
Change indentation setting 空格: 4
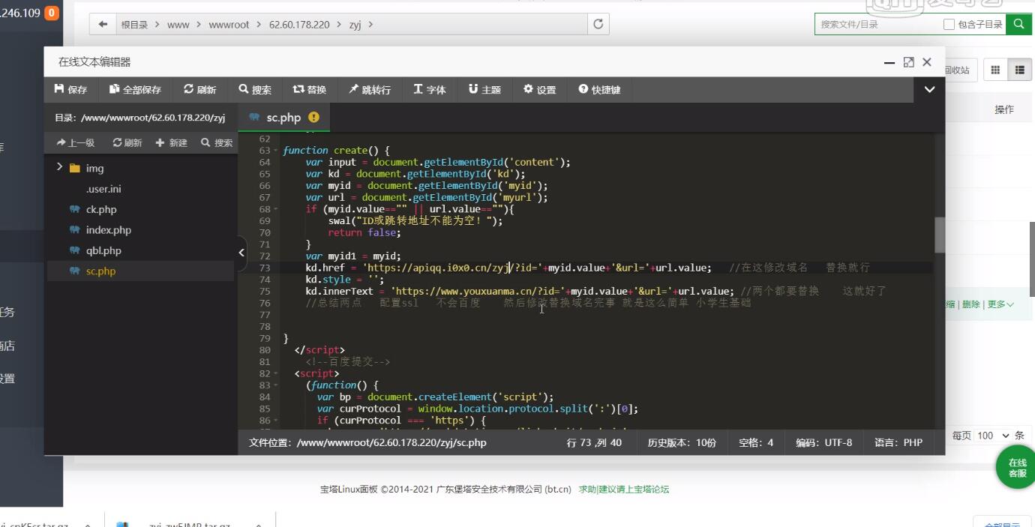[756, 442]
